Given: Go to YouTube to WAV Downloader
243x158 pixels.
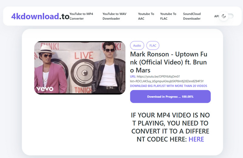Looking at the screenshot, I should click(115, 16).
